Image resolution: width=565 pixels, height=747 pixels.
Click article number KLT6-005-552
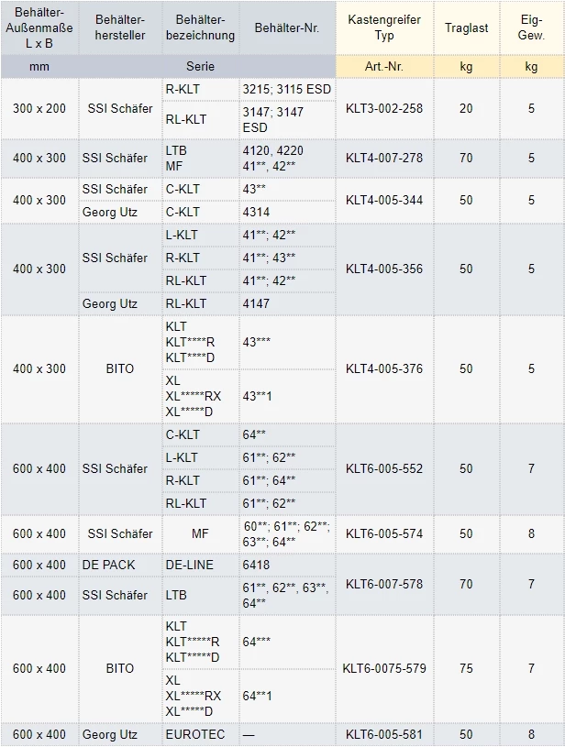click(x=384, y=468)
